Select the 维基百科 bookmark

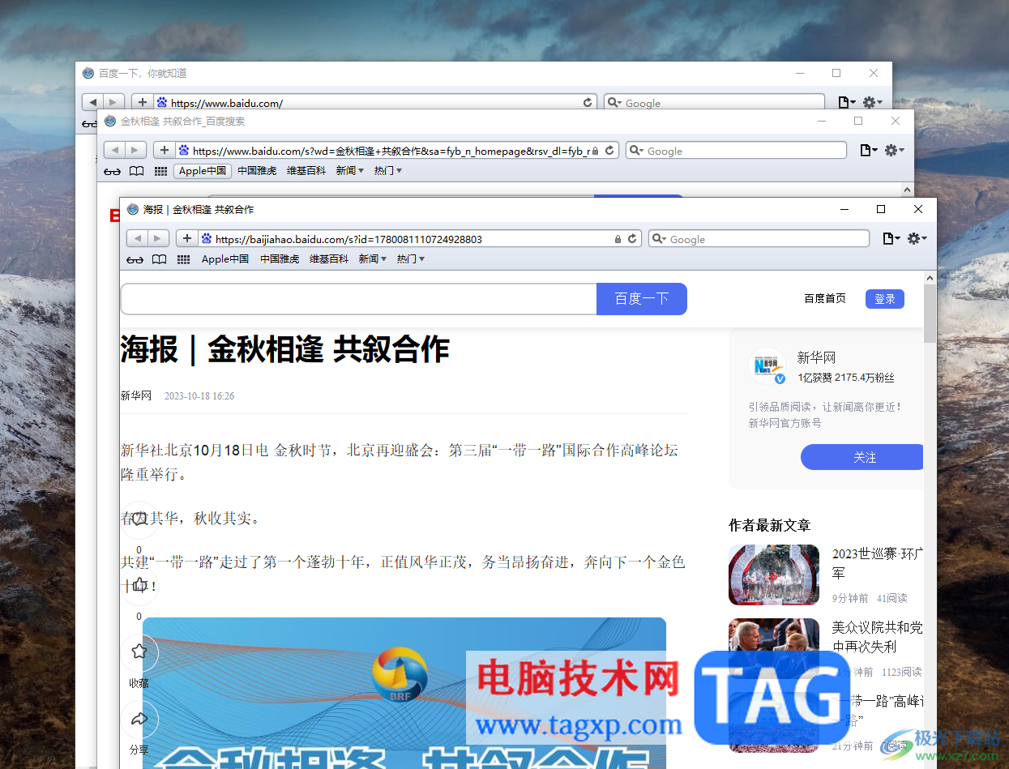(329, 258)
